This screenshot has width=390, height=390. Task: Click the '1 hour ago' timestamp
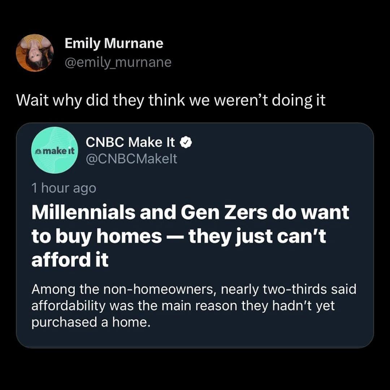64,188
